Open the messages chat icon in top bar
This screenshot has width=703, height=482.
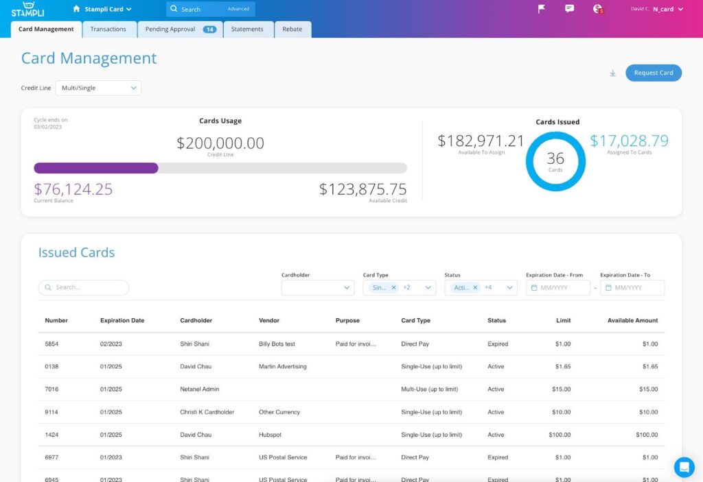[x=568, y=9]
